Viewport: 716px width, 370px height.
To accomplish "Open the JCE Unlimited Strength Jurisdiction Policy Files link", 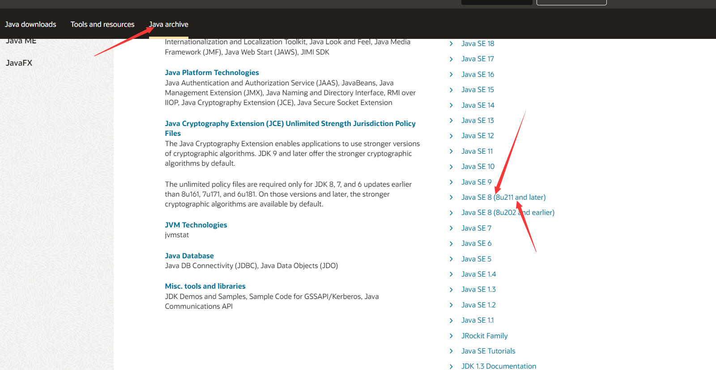I will point(290,128).
